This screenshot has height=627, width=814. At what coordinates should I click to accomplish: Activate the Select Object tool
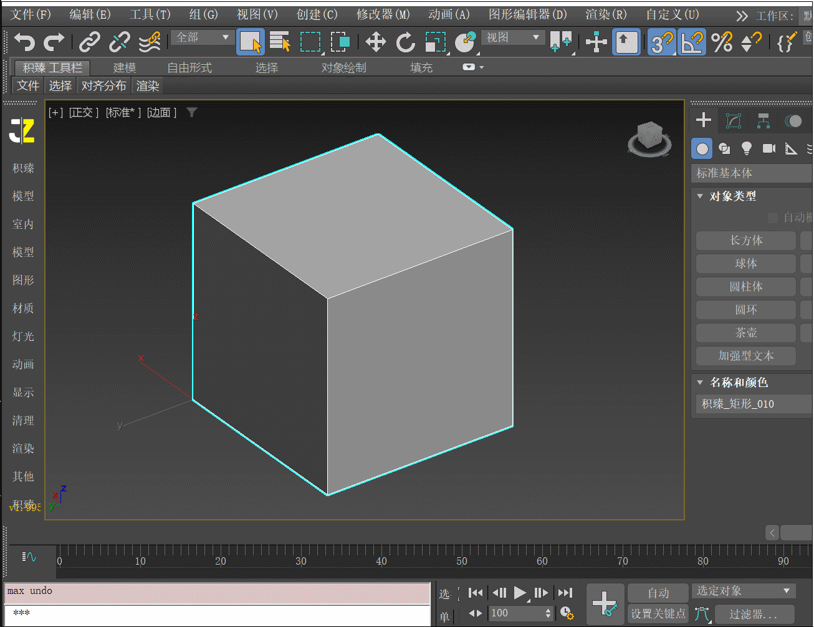(x=251, y=42)
